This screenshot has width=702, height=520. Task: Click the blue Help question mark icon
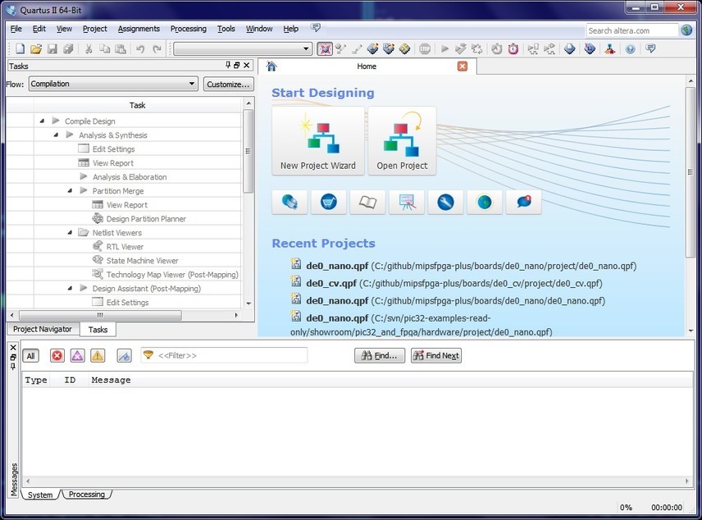click(x=630, y=49)
